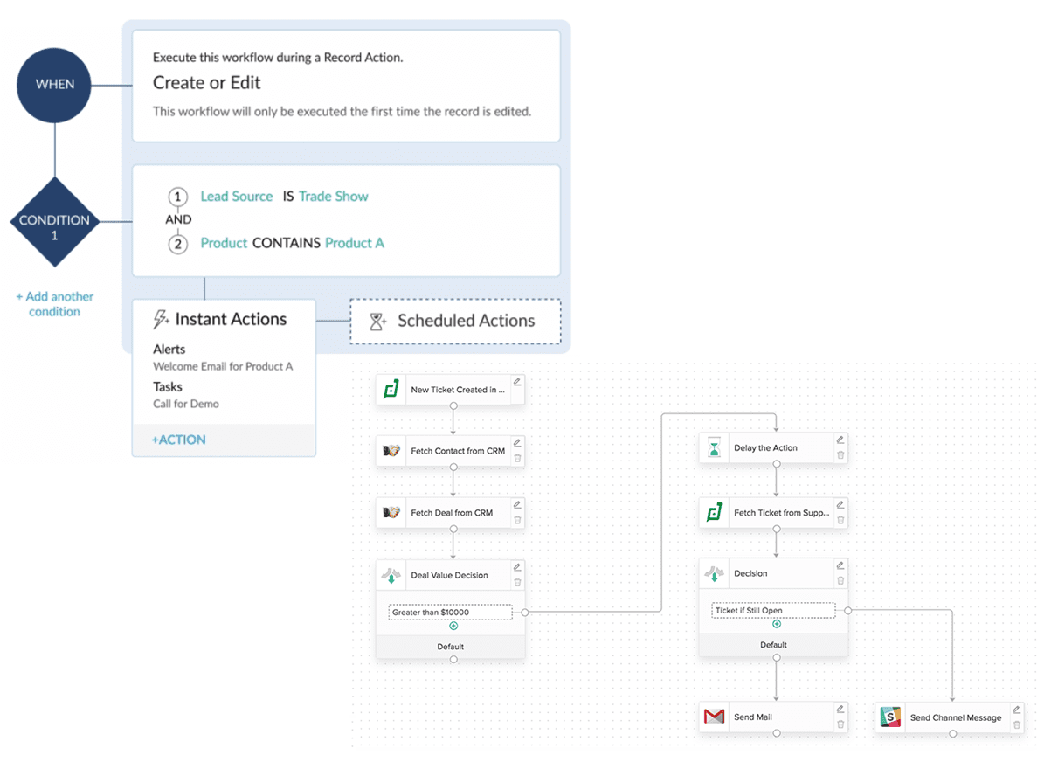Add a branch under Ticket if Still Open

(x=777, y=624)
